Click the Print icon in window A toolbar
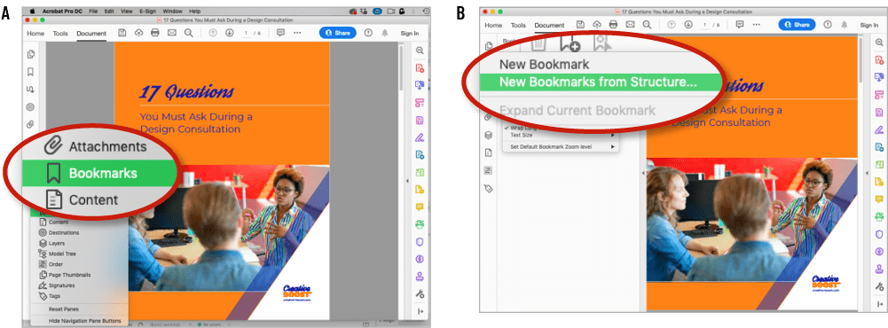The image size is (888, 328). point(155,33)
